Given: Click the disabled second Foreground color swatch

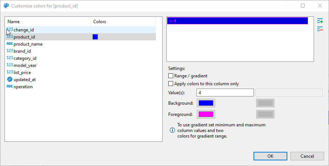Looking at the screenshot, I should click(x=265, y=114).
